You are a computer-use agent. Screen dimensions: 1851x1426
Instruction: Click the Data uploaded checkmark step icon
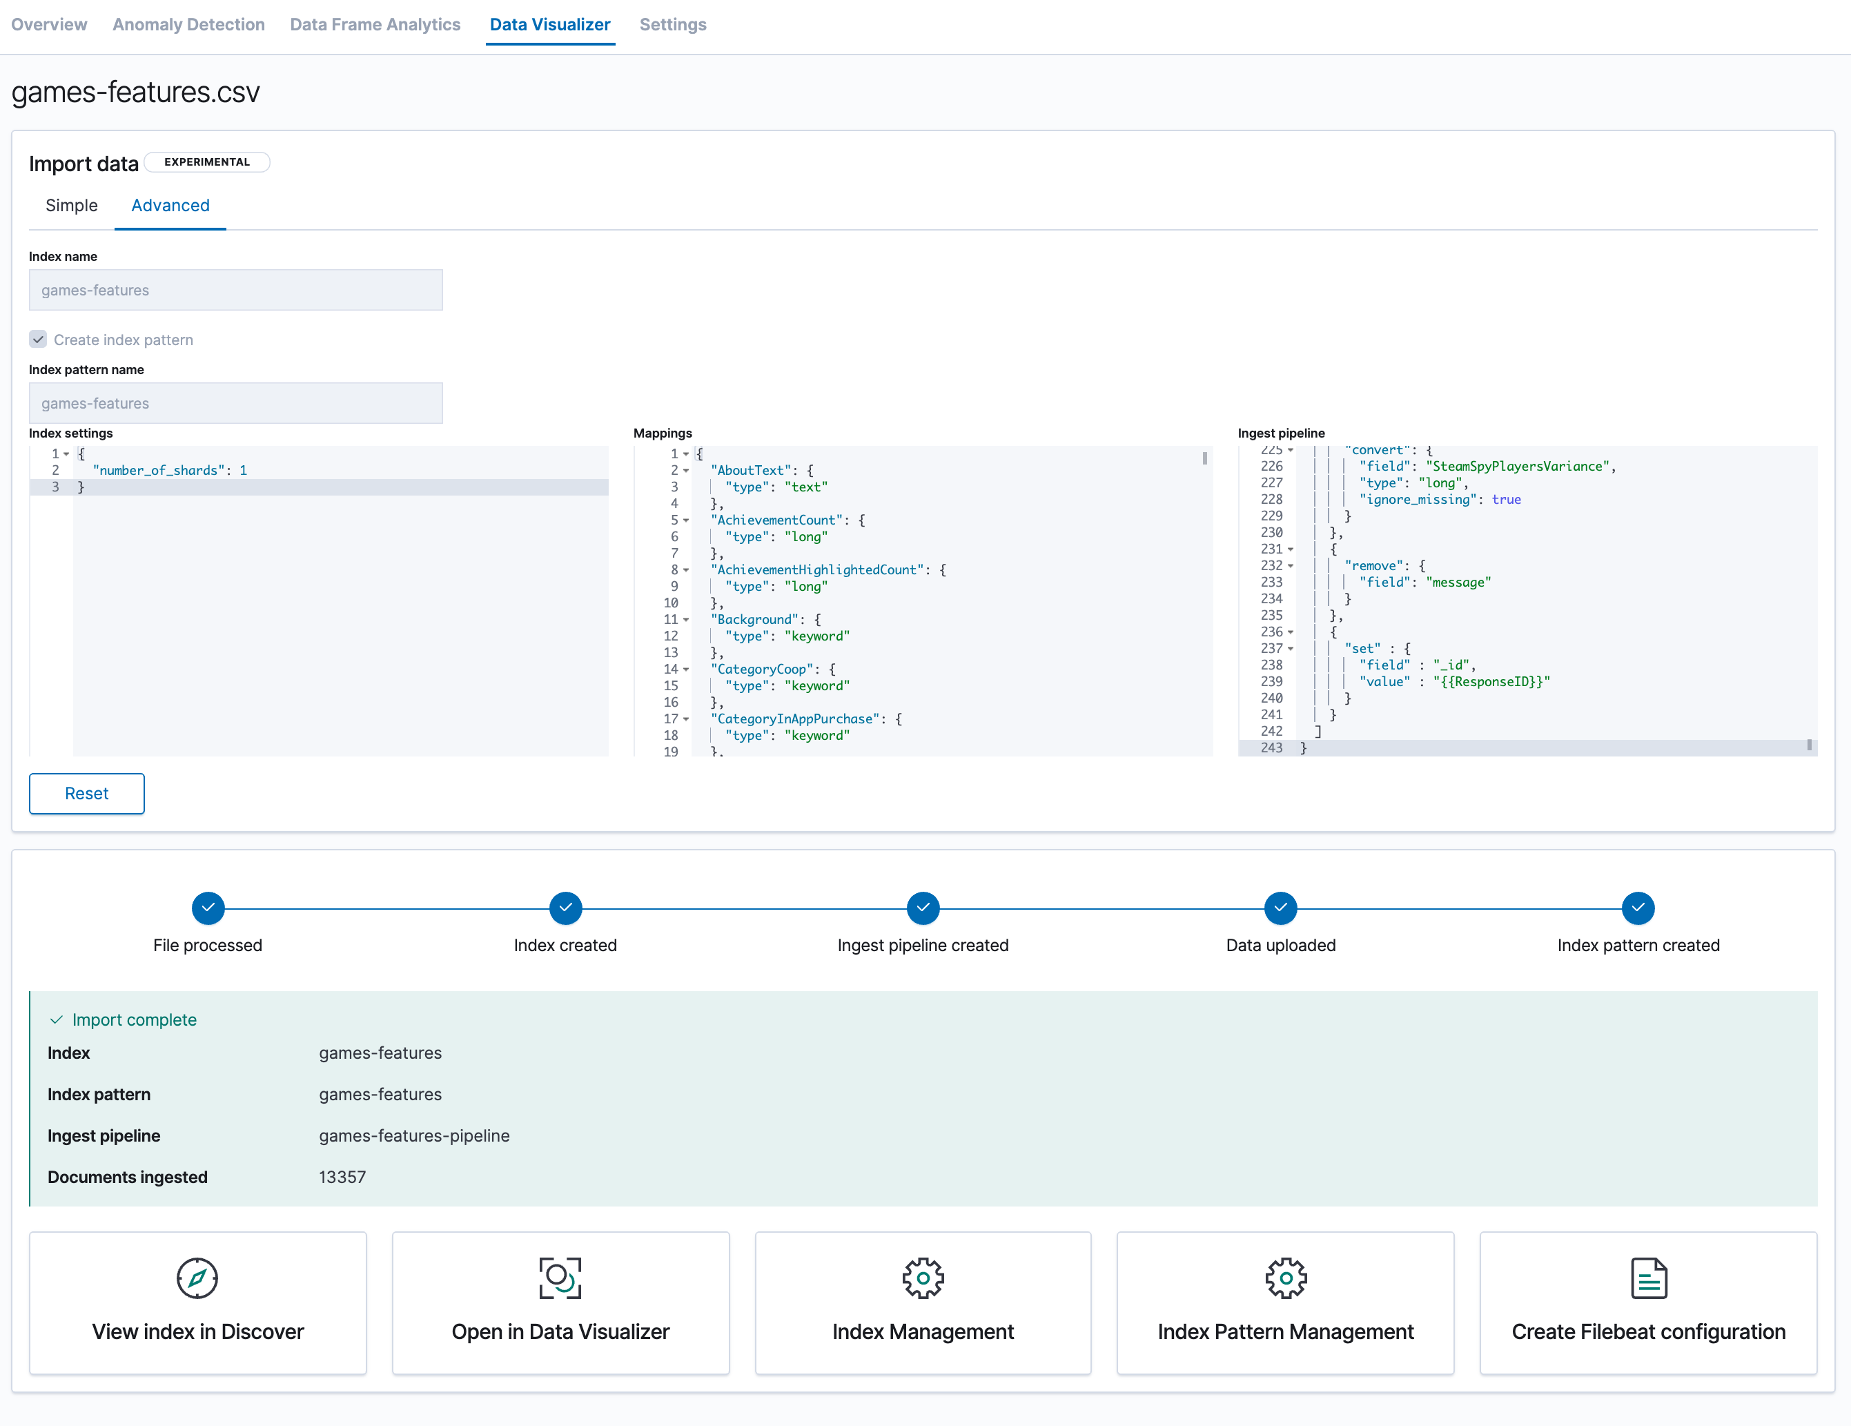1281,908
